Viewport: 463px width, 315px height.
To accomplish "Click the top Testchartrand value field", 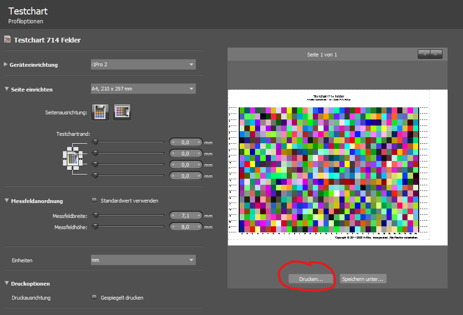I will [x=186, y=142].
